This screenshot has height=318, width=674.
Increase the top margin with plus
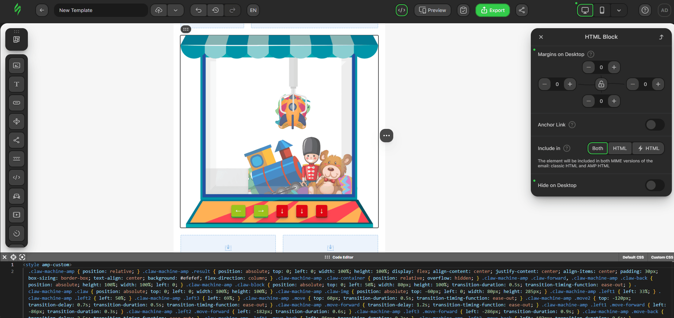click(614, 67)
